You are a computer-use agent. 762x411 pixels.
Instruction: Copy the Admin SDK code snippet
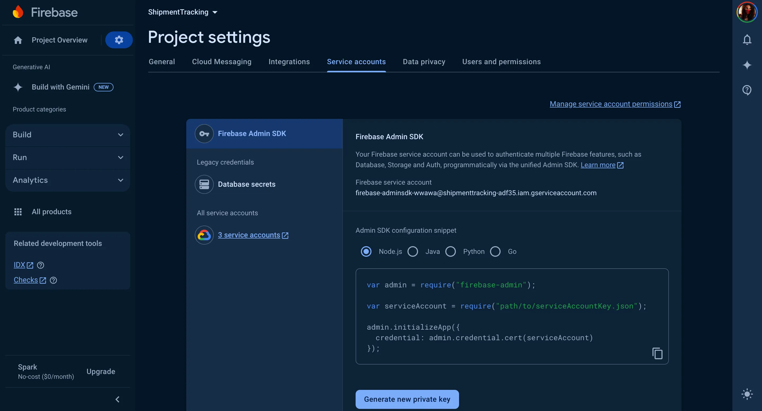coord(657,353)
